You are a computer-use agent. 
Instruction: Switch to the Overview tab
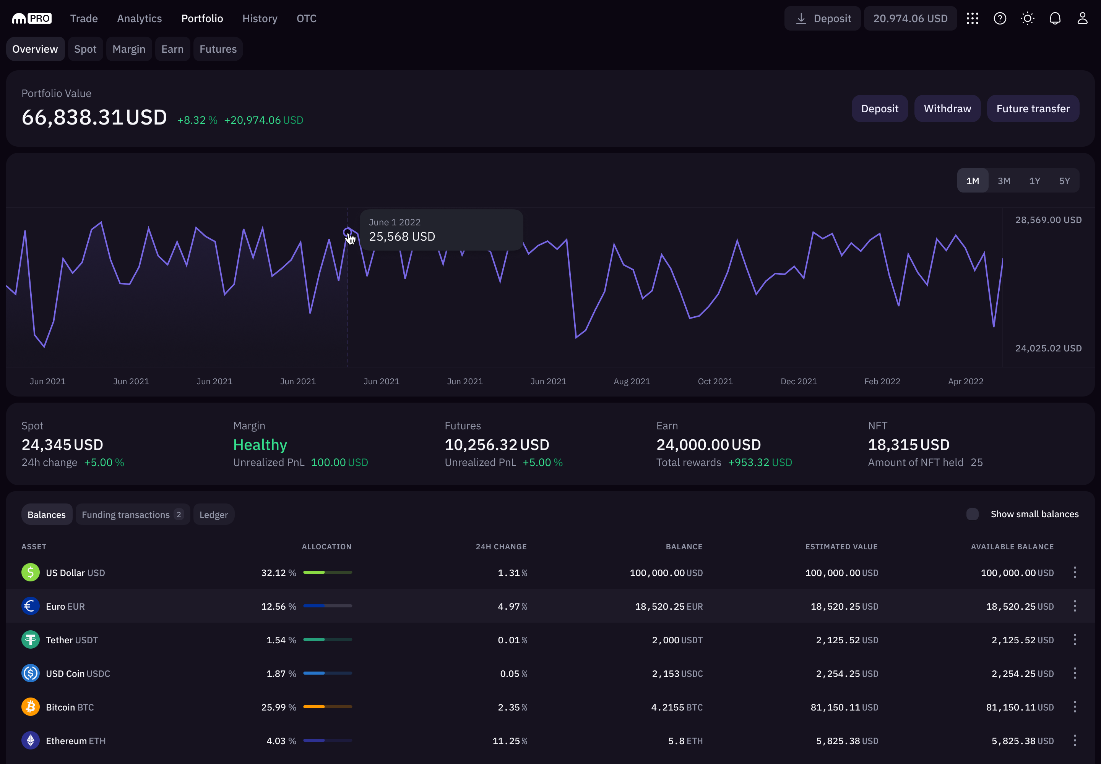[x=35, y=49]
